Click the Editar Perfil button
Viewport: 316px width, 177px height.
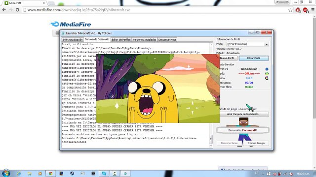click(254, 58)
